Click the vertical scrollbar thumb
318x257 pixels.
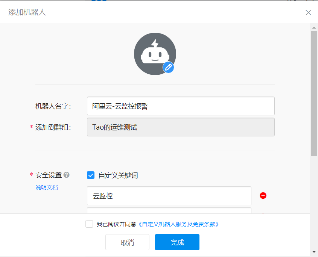314,93
